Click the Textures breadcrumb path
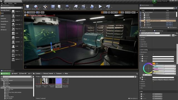The height and width of the screenshot is (100, 178). coord(59,73)
